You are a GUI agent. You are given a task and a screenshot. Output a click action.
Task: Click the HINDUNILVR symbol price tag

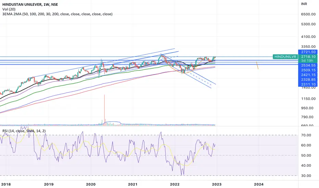(x=285, y=57)
